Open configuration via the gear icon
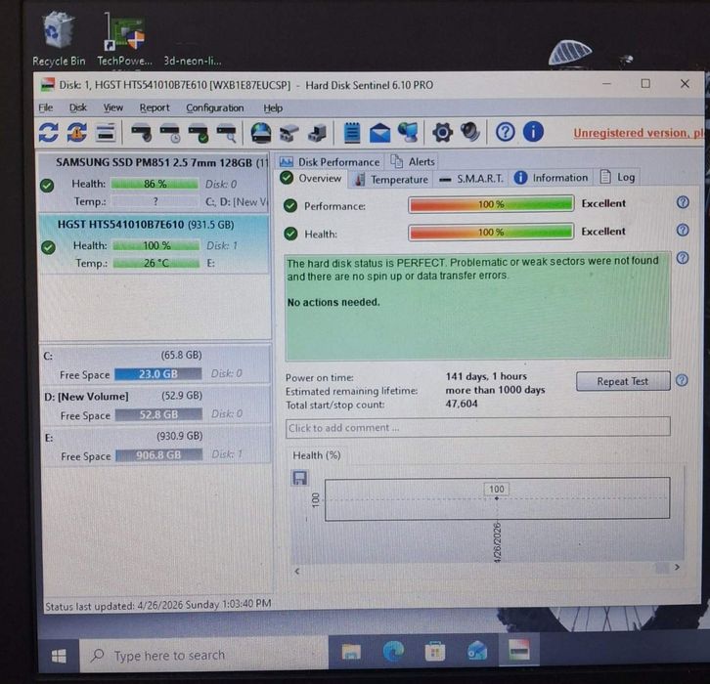The image size is (710, 684). pyautogui.click(x=442, y=133)
